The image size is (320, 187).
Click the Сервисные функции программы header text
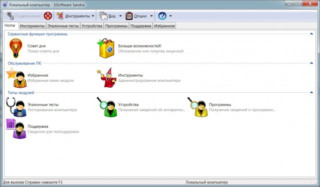pos(37,34)
